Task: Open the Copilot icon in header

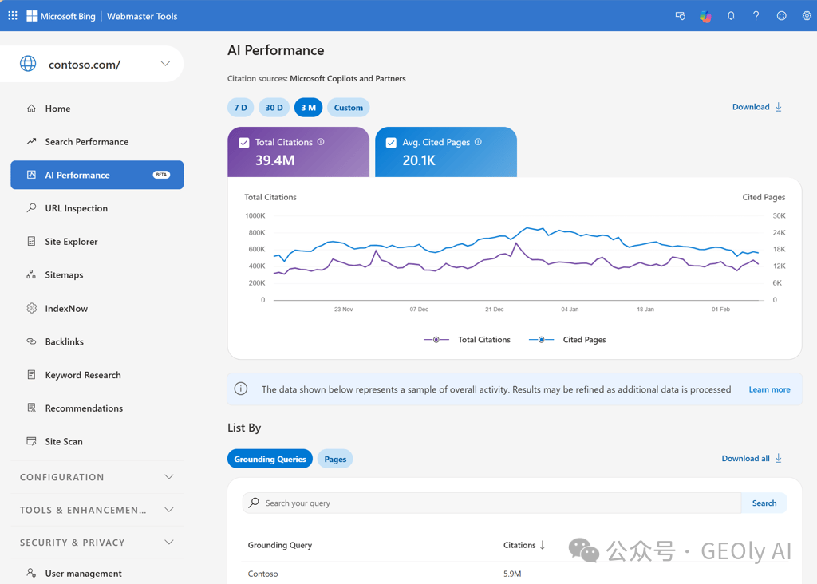Action: [x=705, y=16]
